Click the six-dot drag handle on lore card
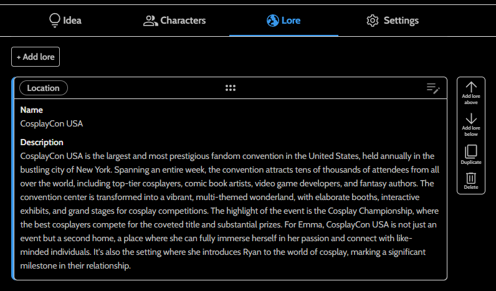The height and width of the screenshot is (291, 496). (231, 88)
